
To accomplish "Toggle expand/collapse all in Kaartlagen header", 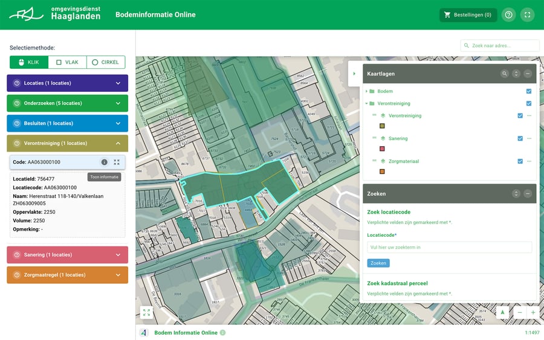I will (x=516, y=74).
